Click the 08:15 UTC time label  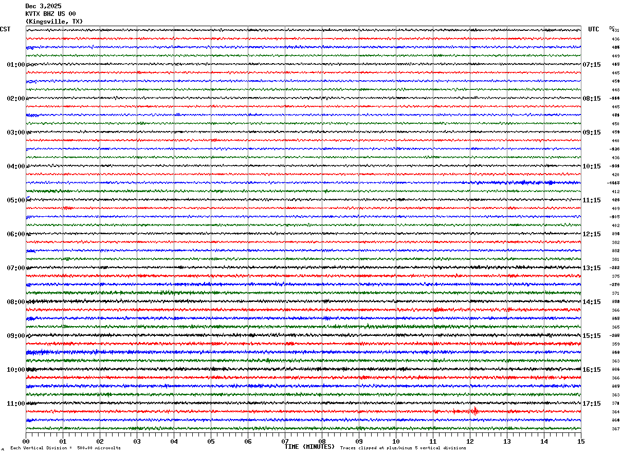pos(591,99)
